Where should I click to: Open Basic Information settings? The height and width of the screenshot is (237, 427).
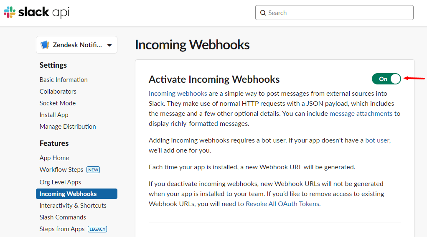(x=64, y=80)
